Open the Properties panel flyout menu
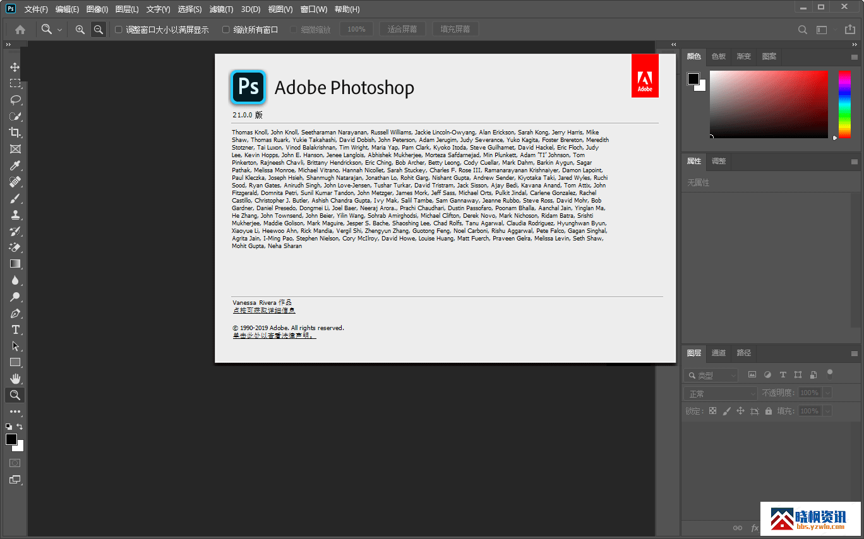Screen dimensions: 864x539 854,162
